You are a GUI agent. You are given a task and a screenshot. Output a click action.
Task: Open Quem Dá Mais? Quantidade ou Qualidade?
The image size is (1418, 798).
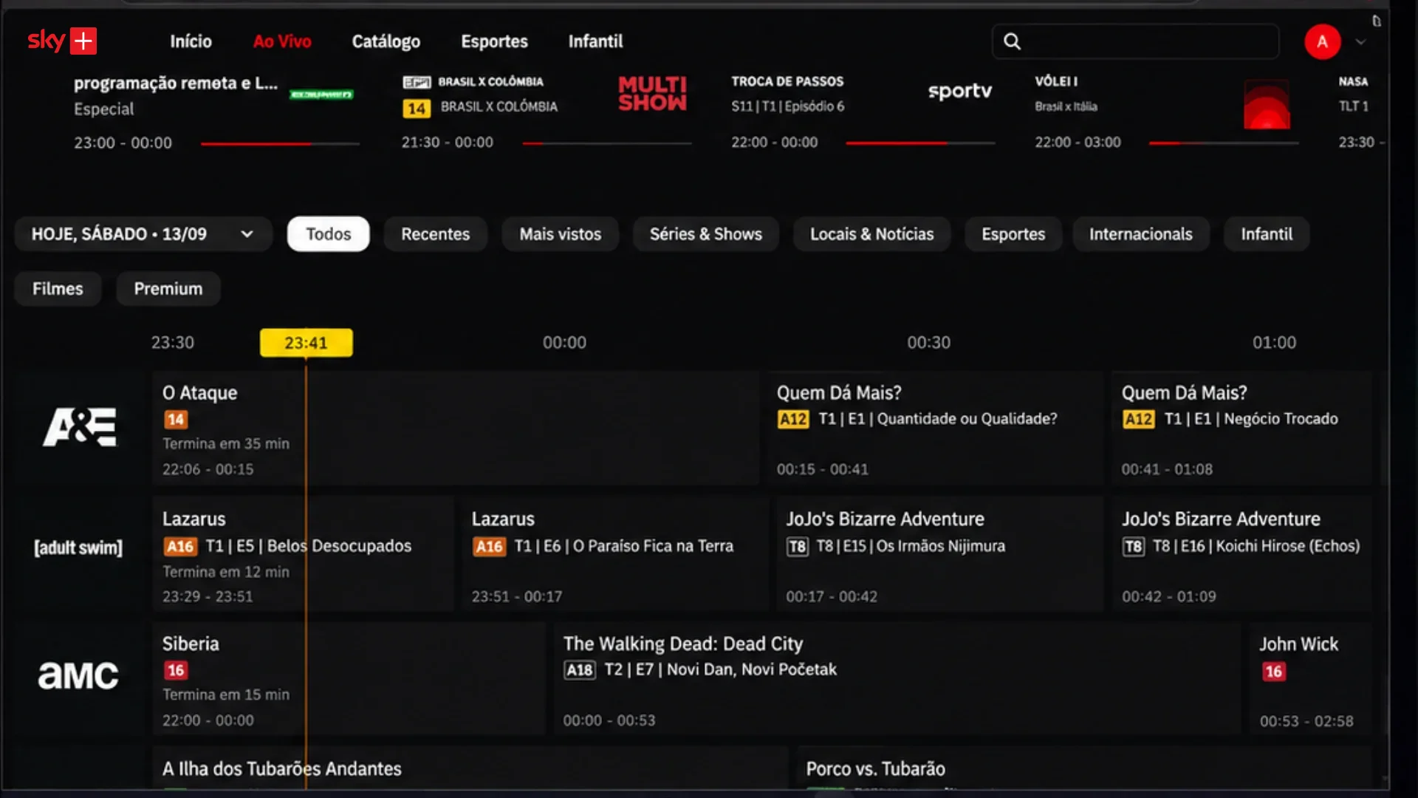pos(935,429)
